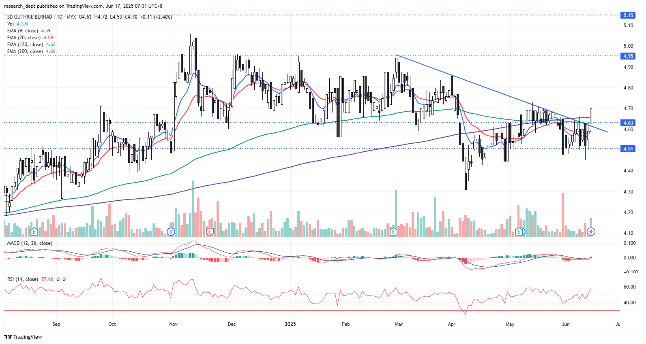
Task: Click the RSI (14, close) pane label
Action: (23, 279)
